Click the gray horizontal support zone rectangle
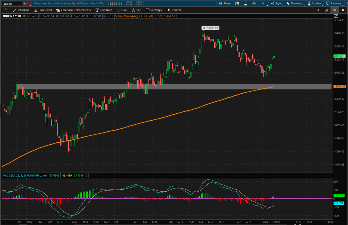 click(174, 87)
